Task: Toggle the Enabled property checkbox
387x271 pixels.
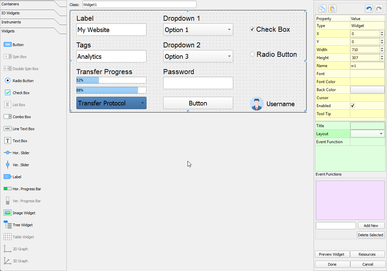Action: click(353, 106)
